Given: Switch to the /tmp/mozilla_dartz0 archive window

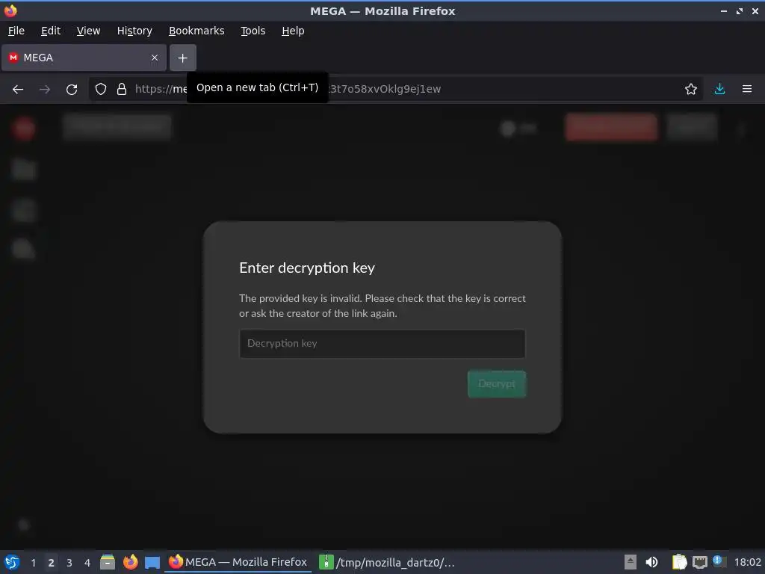Looking at the screenshot, I should [387, 562].
